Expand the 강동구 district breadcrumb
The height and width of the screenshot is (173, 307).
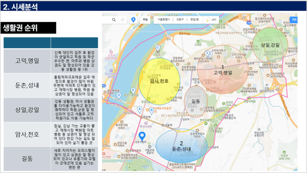point(180,20)
